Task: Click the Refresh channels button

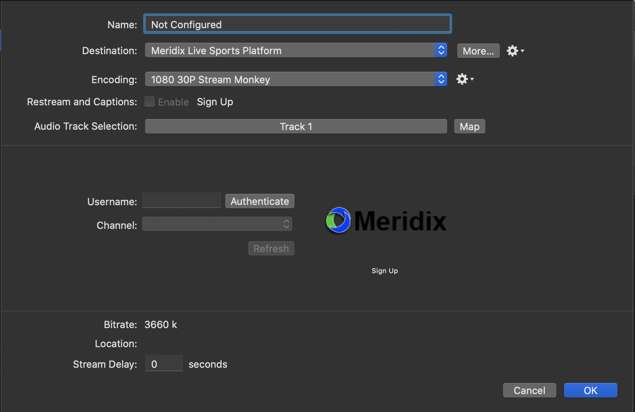Action: click(x=271, y=248)
